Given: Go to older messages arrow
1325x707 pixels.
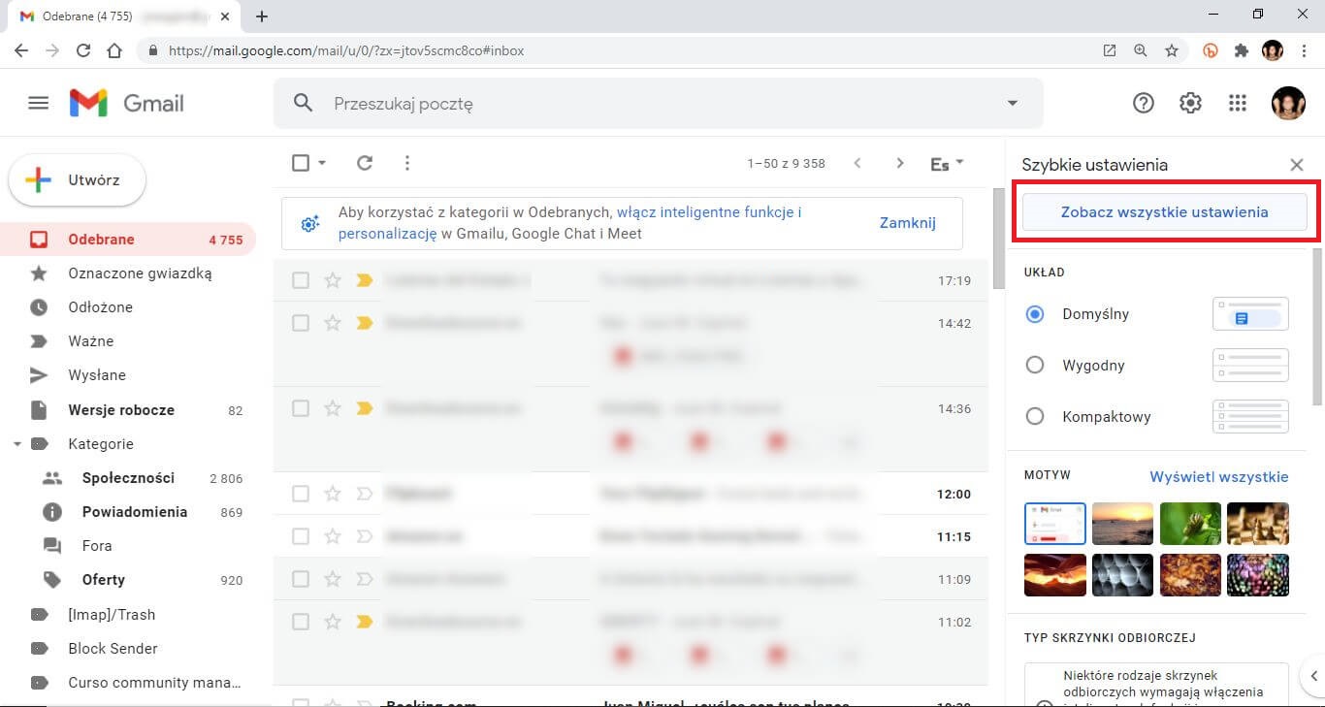Looking at the screenshot, I should (x=900, y=163).
